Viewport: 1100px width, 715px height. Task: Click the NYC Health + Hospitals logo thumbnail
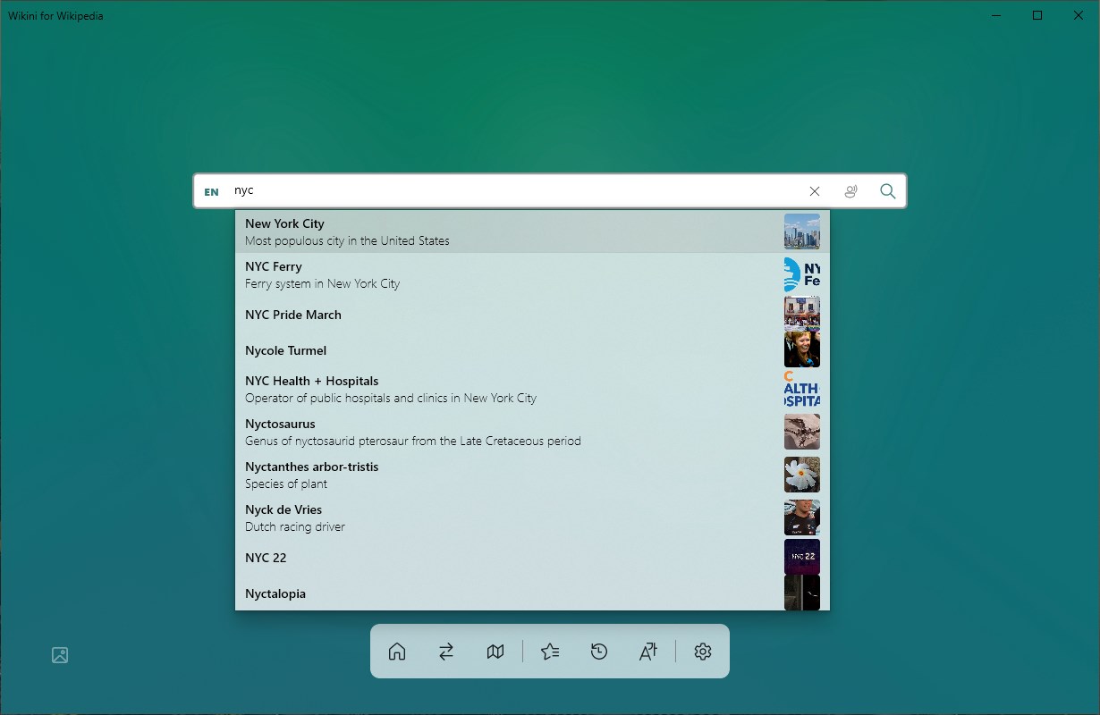pyautogui.click(x=802, y=389)
